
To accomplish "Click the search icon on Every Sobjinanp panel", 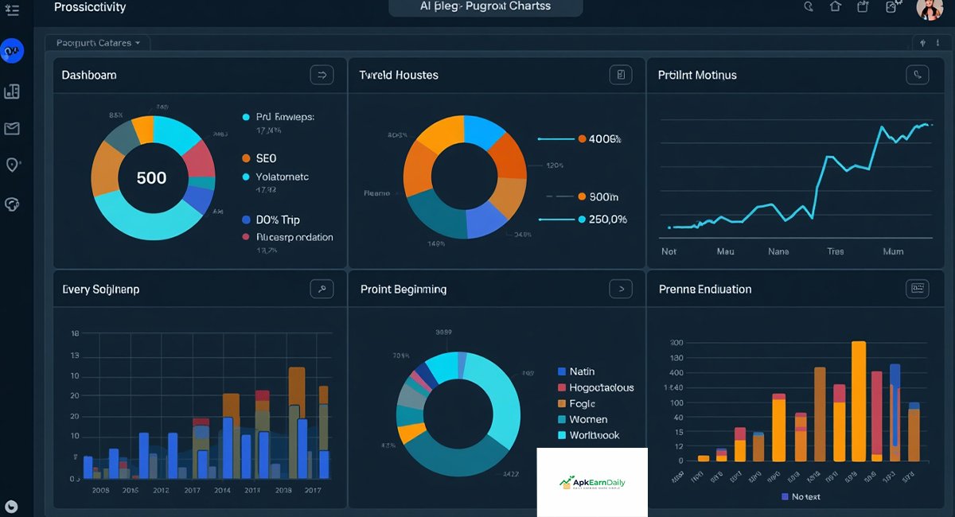I will tap(322, 289).
